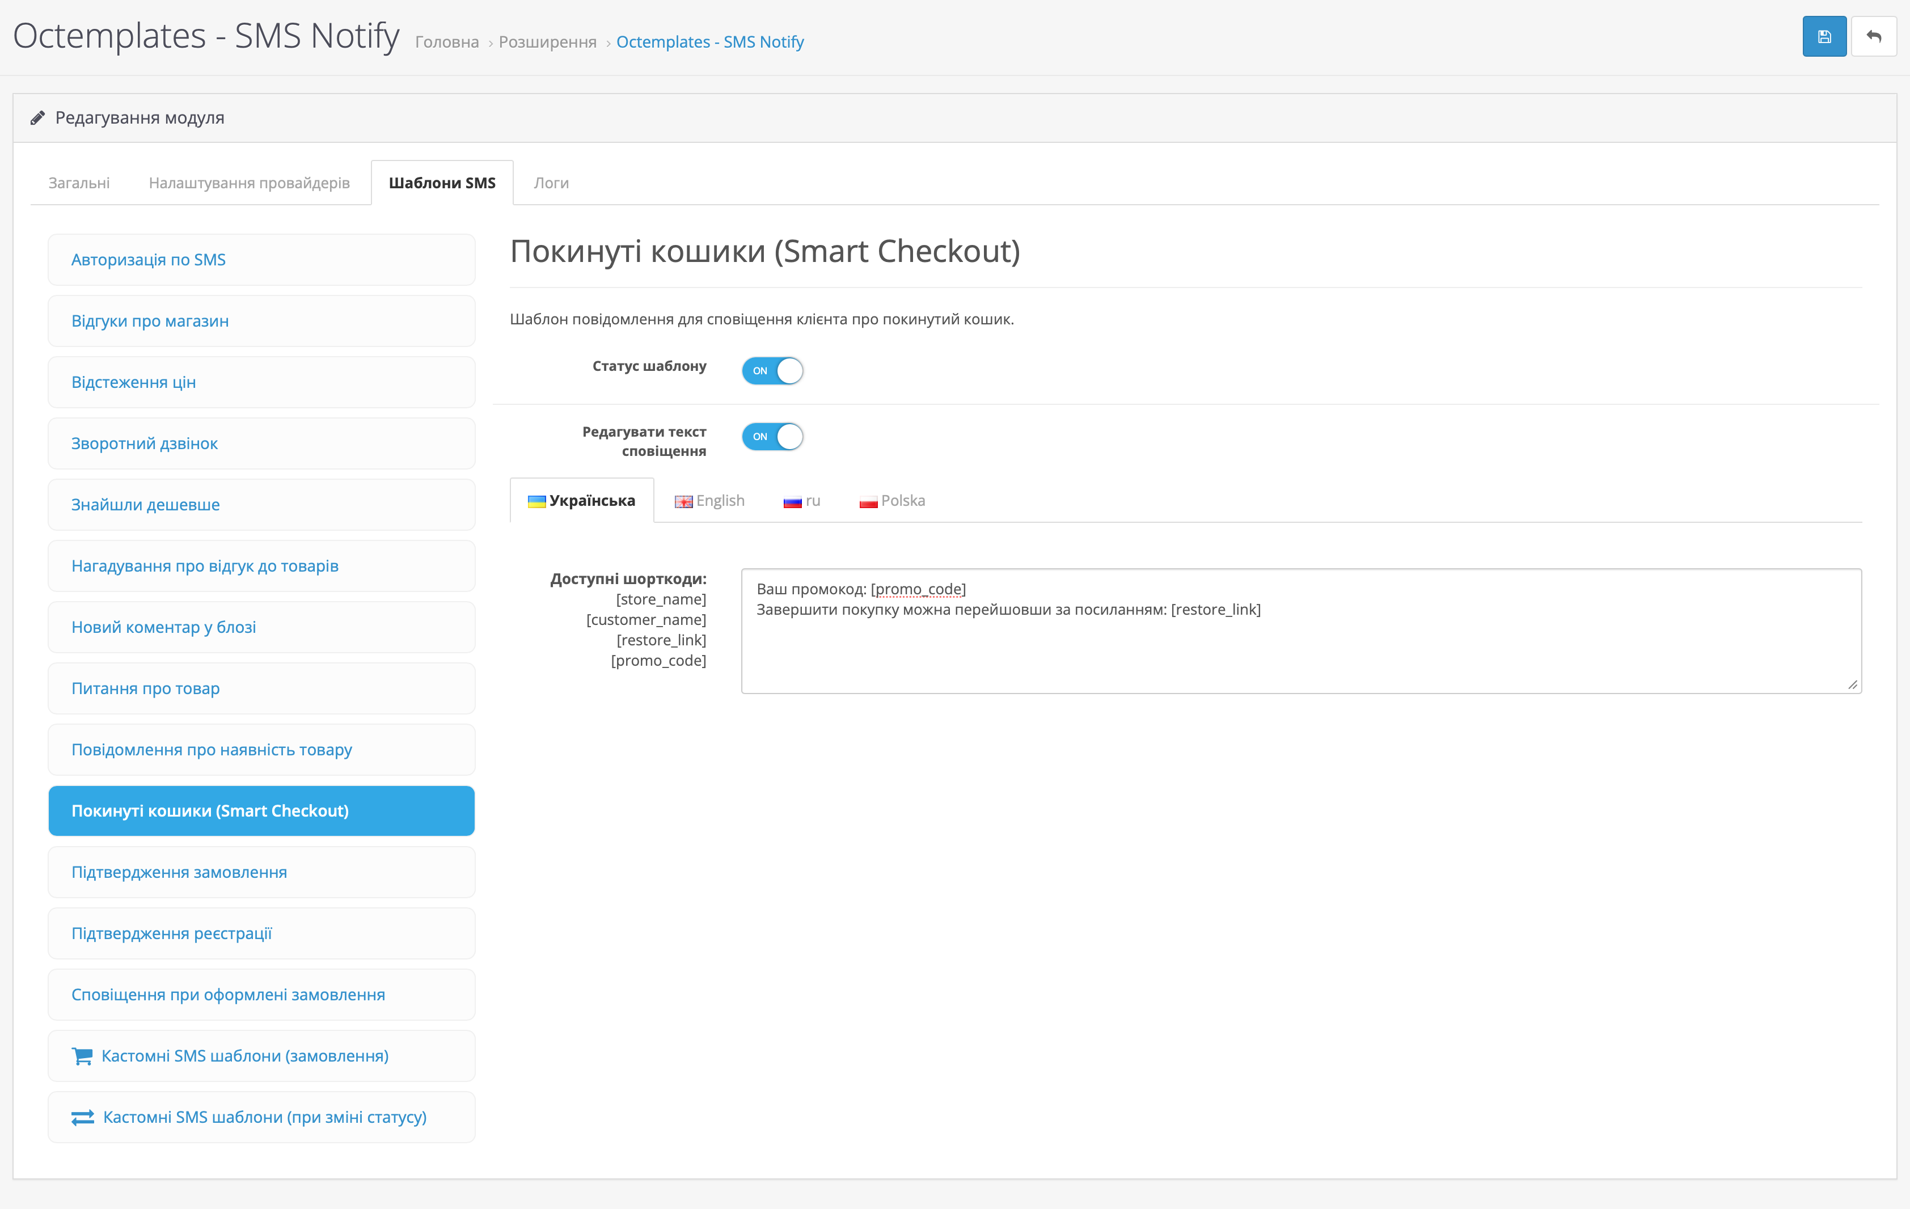Click the blue save icon button
This screenshot has width=1910, height=1209.
1824,36
